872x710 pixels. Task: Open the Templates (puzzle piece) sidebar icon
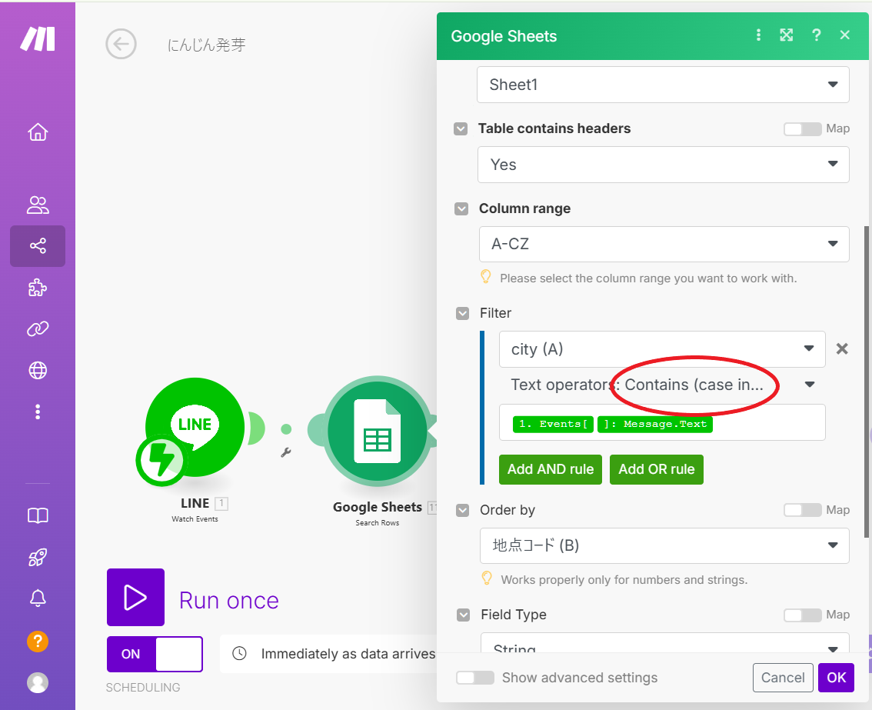pyautogui.click(x=38, y=287)
